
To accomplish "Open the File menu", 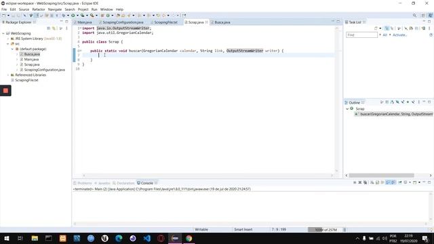I will [4, 9].
